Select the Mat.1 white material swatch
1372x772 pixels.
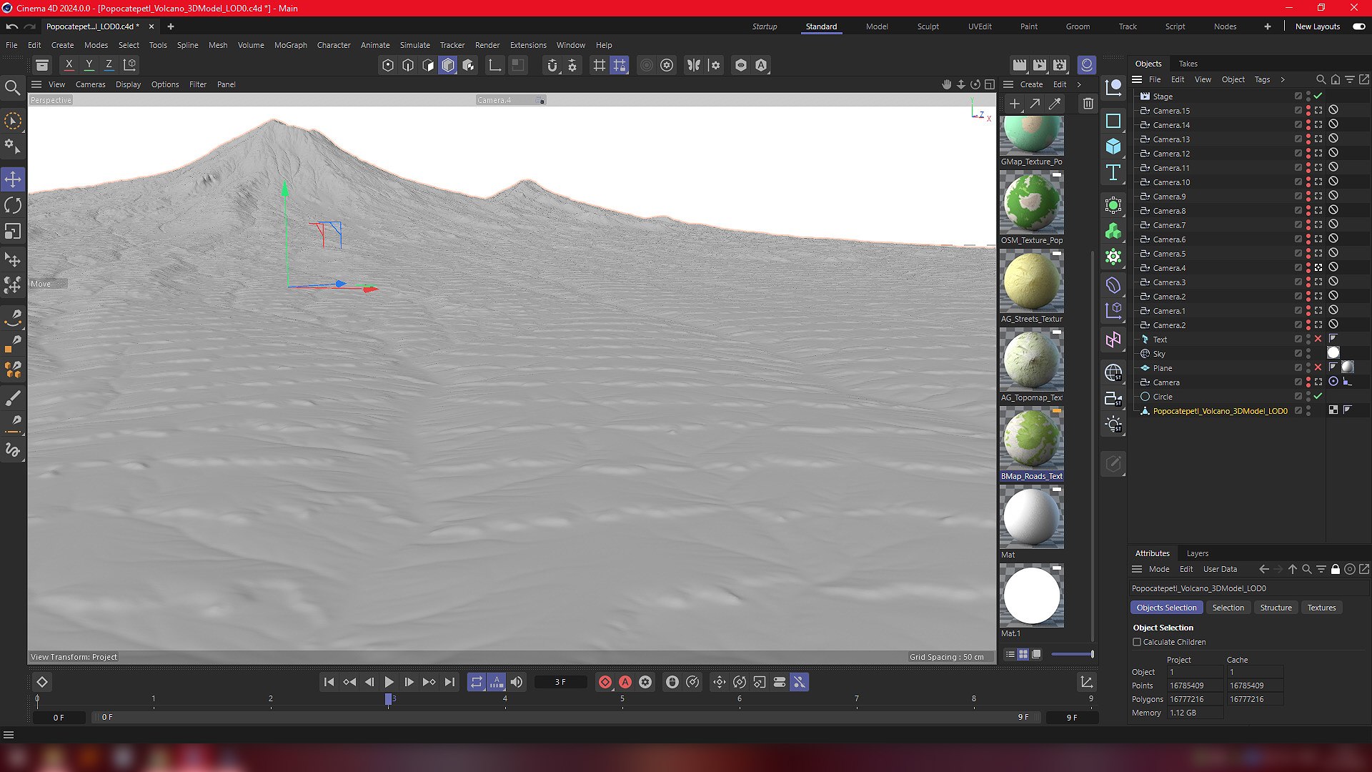1031,595
